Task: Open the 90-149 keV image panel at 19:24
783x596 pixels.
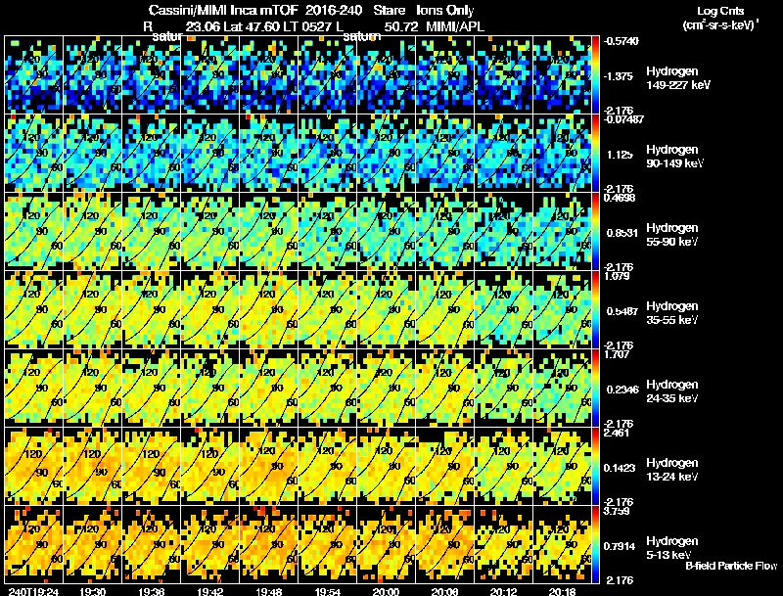Action: (x=33, y=153)
